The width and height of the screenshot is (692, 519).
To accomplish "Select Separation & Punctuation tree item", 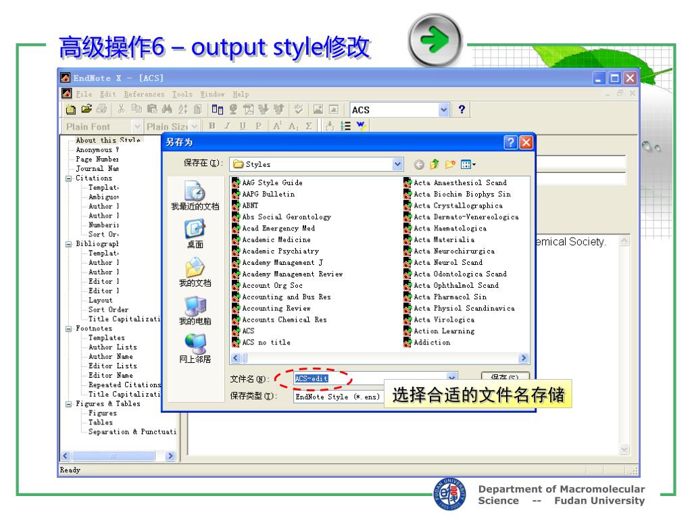I will tap(132, 432).
